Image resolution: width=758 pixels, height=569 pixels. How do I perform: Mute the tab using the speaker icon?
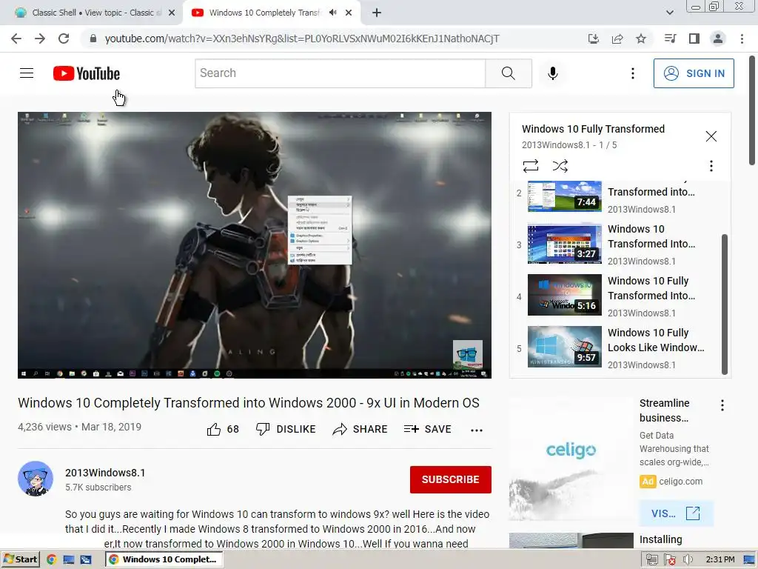[x=333, y=13]
